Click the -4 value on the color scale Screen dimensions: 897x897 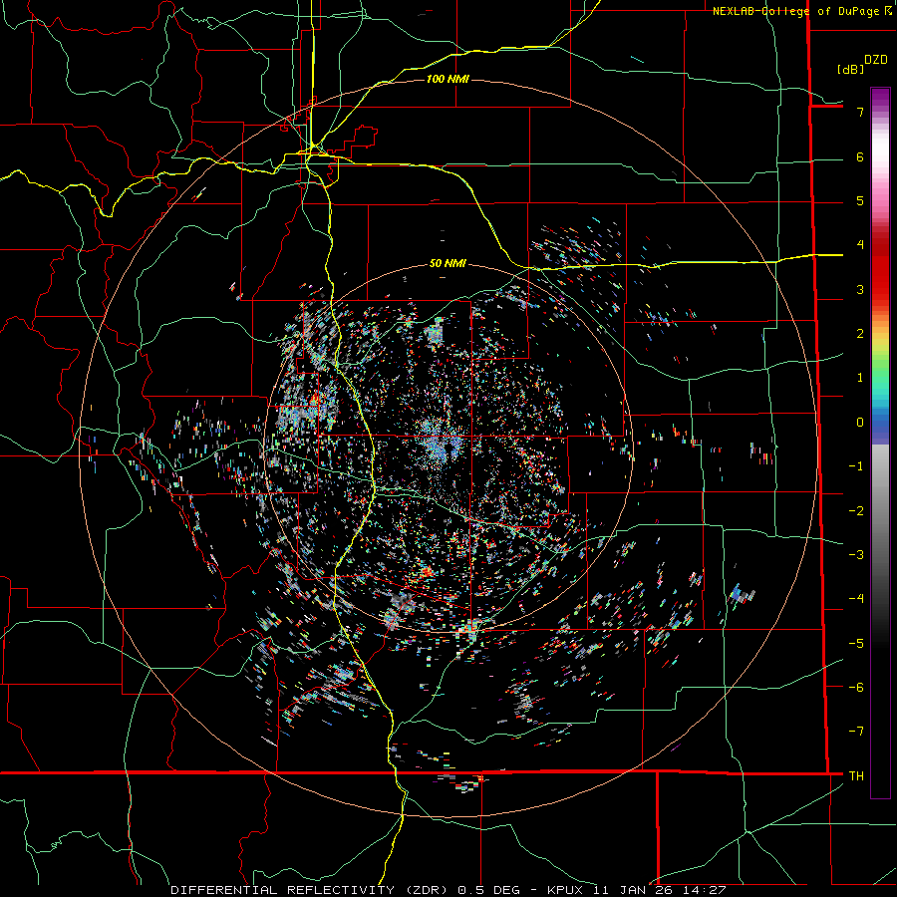tap(856, 599)
